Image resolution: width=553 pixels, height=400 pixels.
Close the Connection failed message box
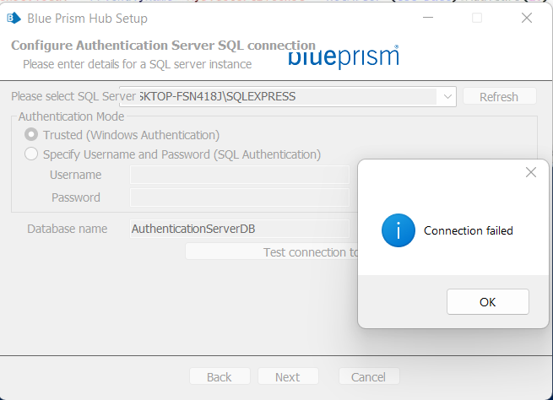pyautogui.click(x=531, y=172)
